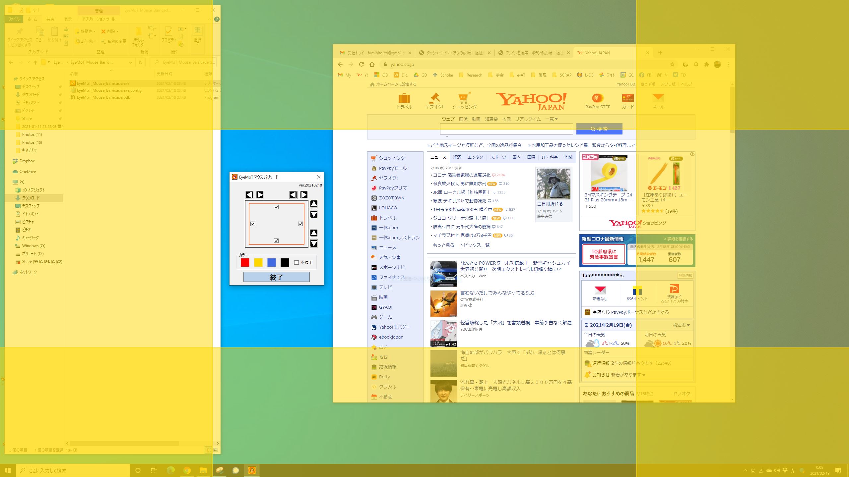The height and width of the screenshot is (477, 849).
Task: Click the Chrome reload page icon
Action: pos(361,64)
